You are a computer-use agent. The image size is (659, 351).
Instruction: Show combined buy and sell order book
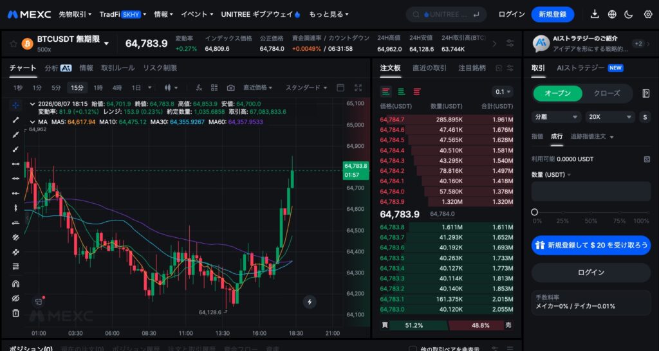[386, 91]
